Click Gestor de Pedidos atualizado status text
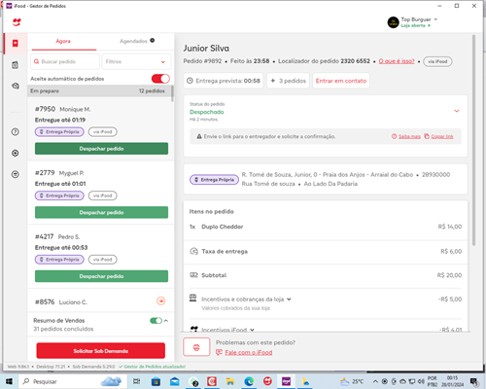The height and width of the screenshot is (389, 486). (x=152, y=367)
